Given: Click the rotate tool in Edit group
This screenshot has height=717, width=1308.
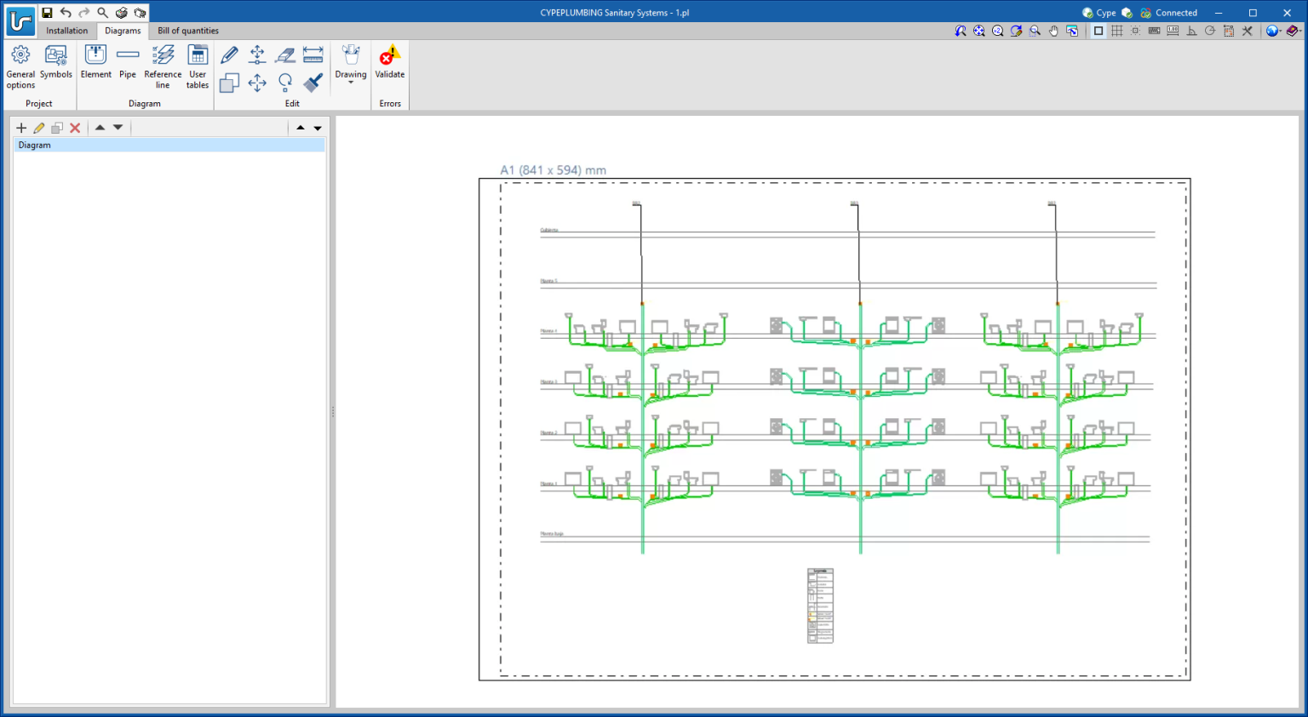Looking at the screenshot, I should tap(285, 83).
